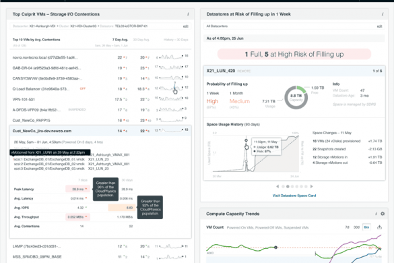Click the novo.novtecno.local history sparkline
Screen dimensions: 394x263
[171, 57]
